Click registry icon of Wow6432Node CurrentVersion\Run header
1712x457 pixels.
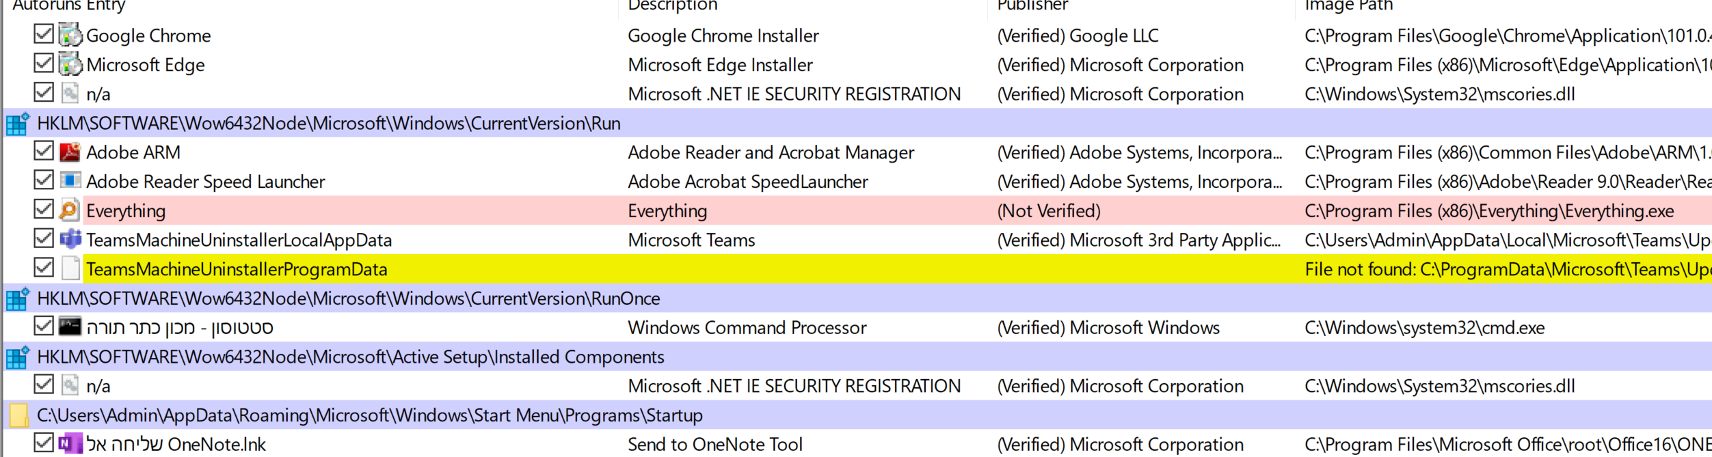pos(18,123)
